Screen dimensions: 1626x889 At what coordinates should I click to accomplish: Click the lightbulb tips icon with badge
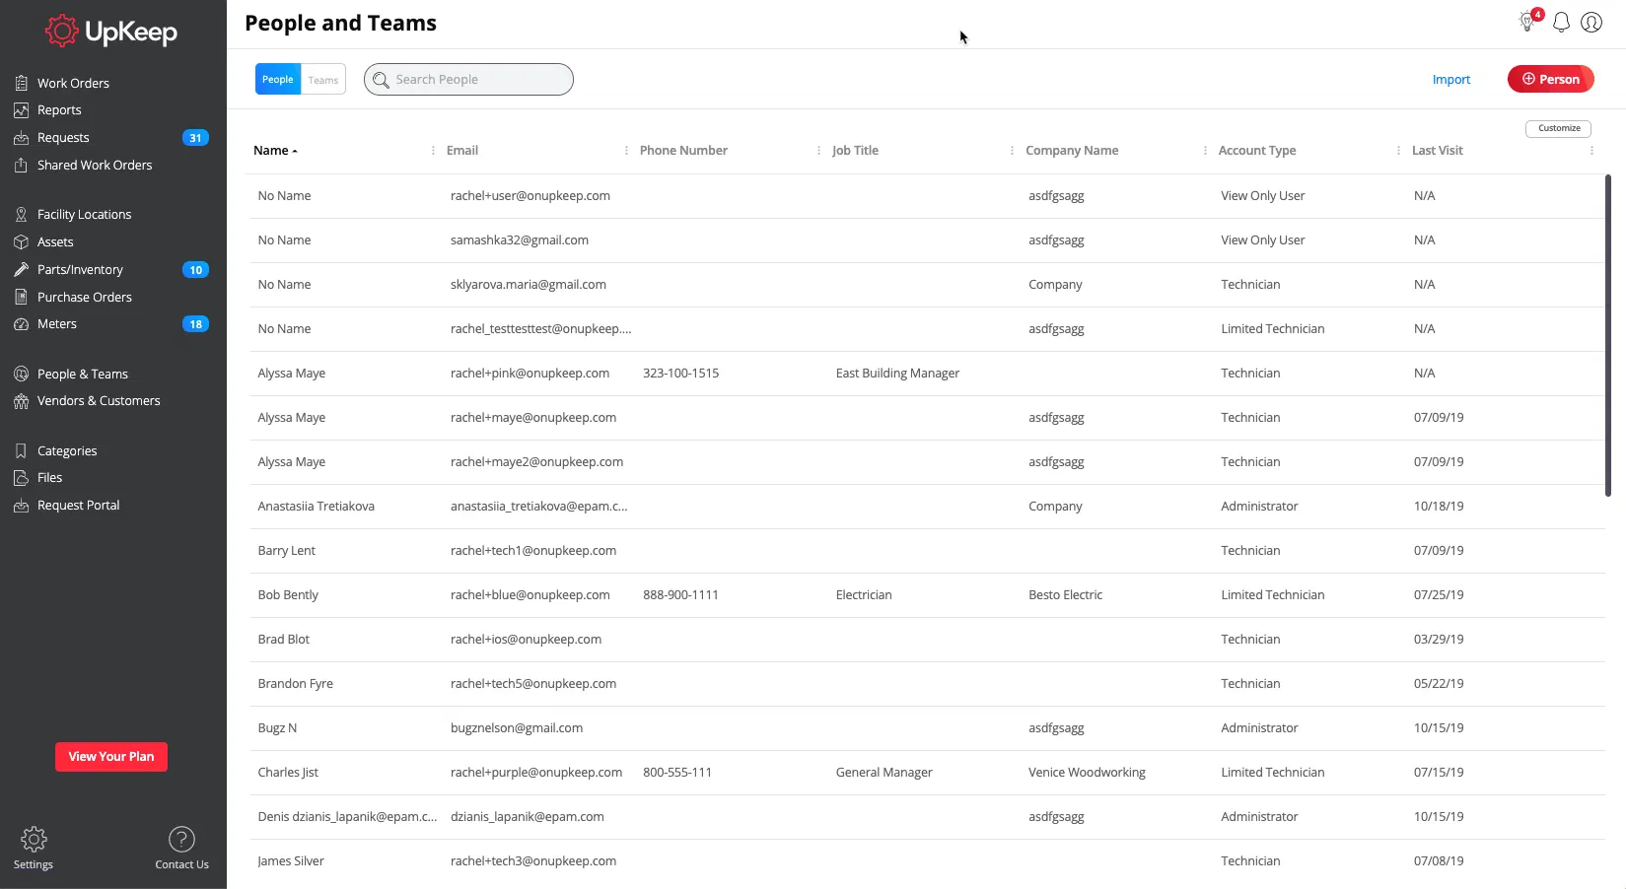point(1527,22)
